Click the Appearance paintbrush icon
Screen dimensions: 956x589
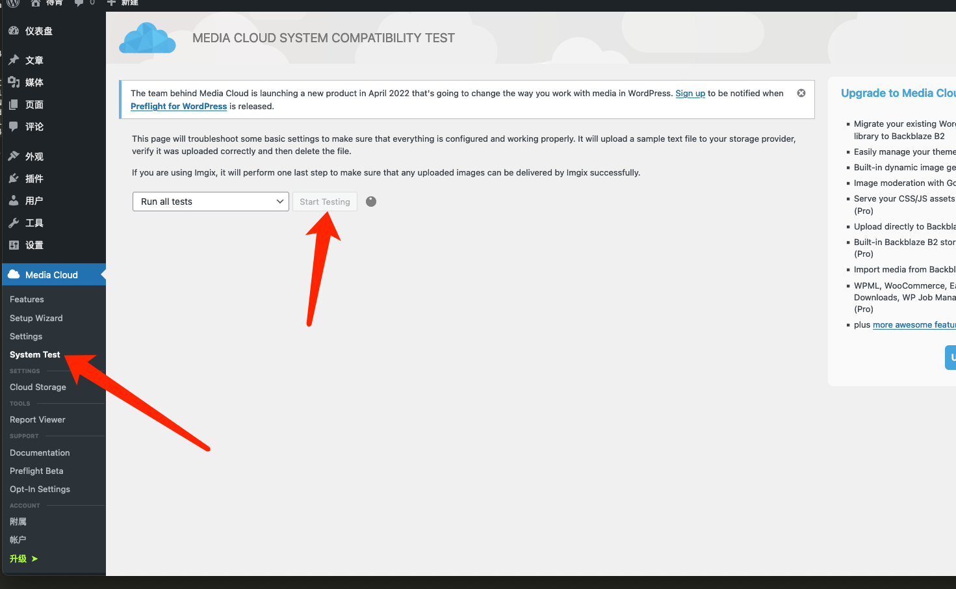[x=14, y=156]
